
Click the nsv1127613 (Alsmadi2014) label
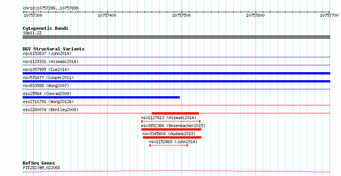[169, 118]
